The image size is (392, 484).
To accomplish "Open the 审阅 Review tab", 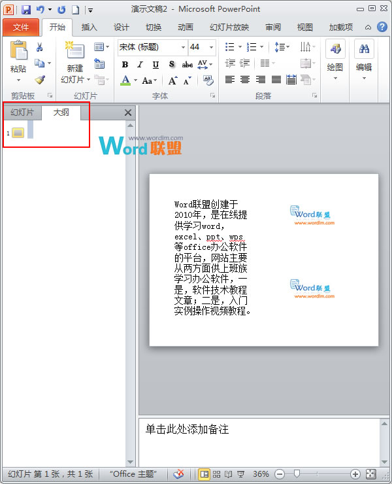I will [273, 27].
